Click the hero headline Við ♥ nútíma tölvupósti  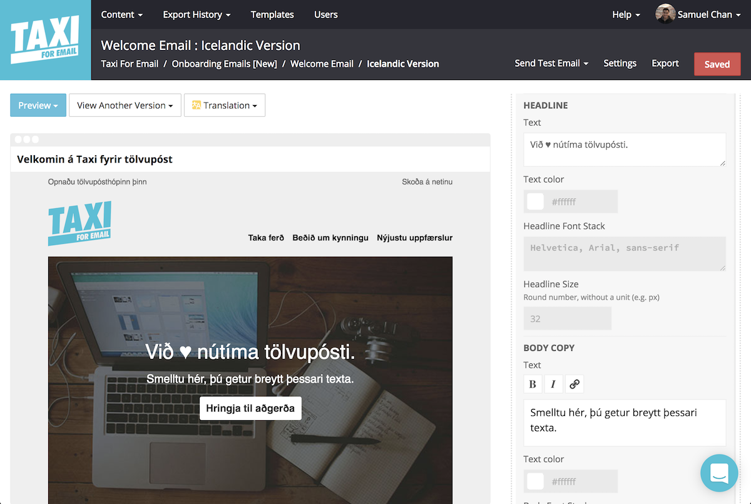tap(250, 352)
